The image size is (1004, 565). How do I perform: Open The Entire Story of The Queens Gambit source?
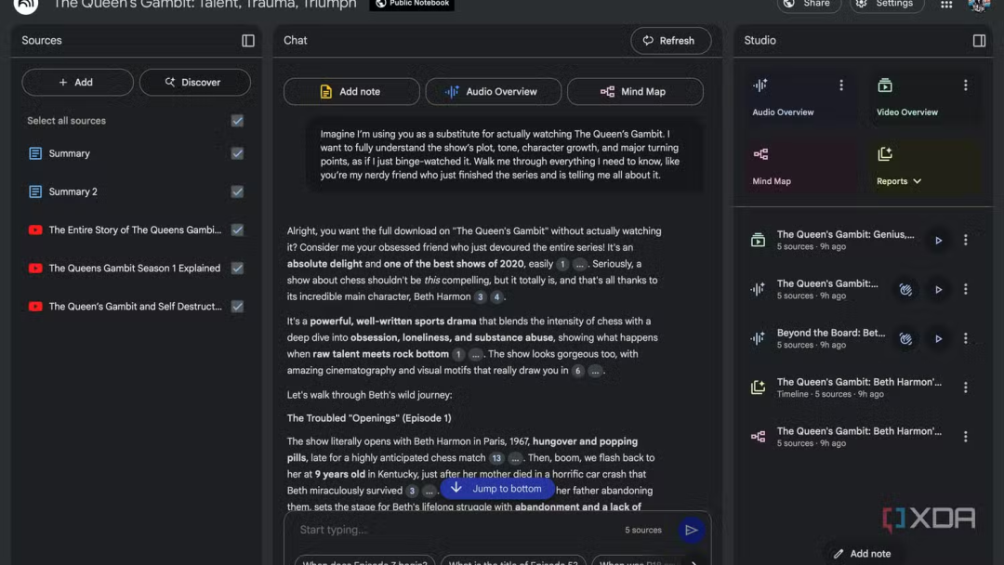click(135, 230)
